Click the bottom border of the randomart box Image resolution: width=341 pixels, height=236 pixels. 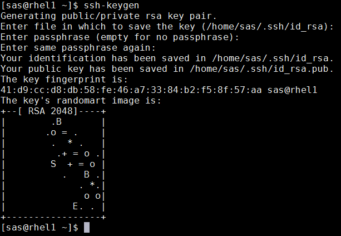[54, 217]
